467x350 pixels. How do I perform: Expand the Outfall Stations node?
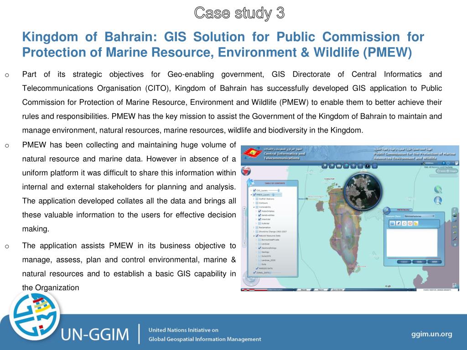point(254,199)
